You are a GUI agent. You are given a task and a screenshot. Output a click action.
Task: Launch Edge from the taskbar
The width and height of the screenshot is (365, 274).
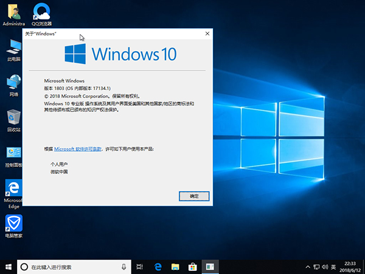tap(158, 267)
